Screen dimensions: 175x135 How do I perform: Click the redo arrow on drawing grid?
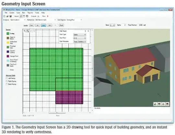click(34, 31)
